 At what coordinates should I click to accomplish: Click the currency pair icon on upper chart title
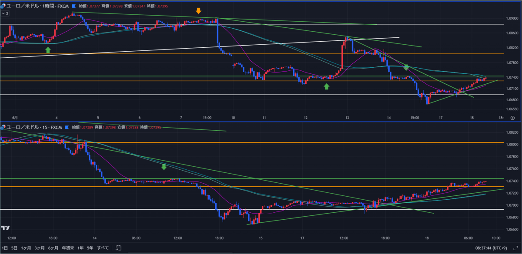[3, 6]
